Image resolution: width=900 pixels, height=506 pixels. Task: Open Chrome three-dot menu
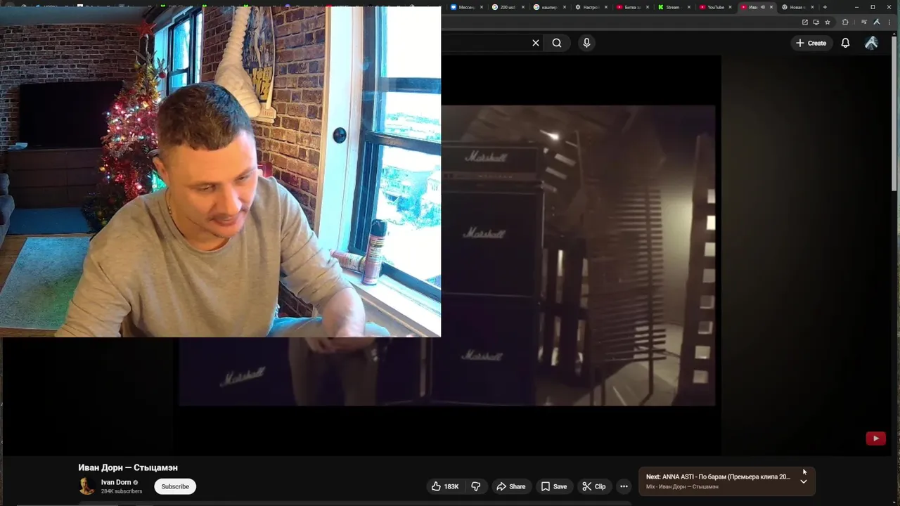pyautogui.click(x=889, y=22)
